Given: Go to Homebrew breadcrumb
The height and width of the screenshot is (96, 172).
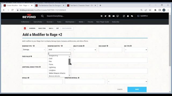Looking at the screenshot, I should [x=32, y=28].
